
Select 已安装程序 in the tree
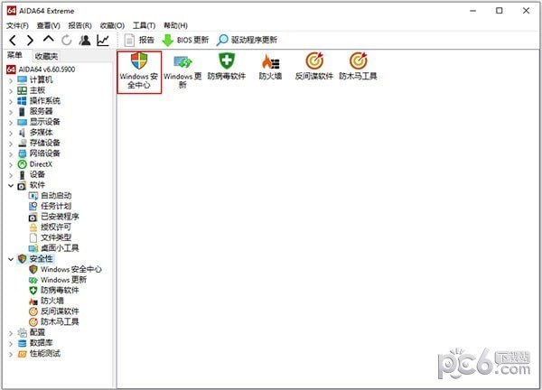54,217
